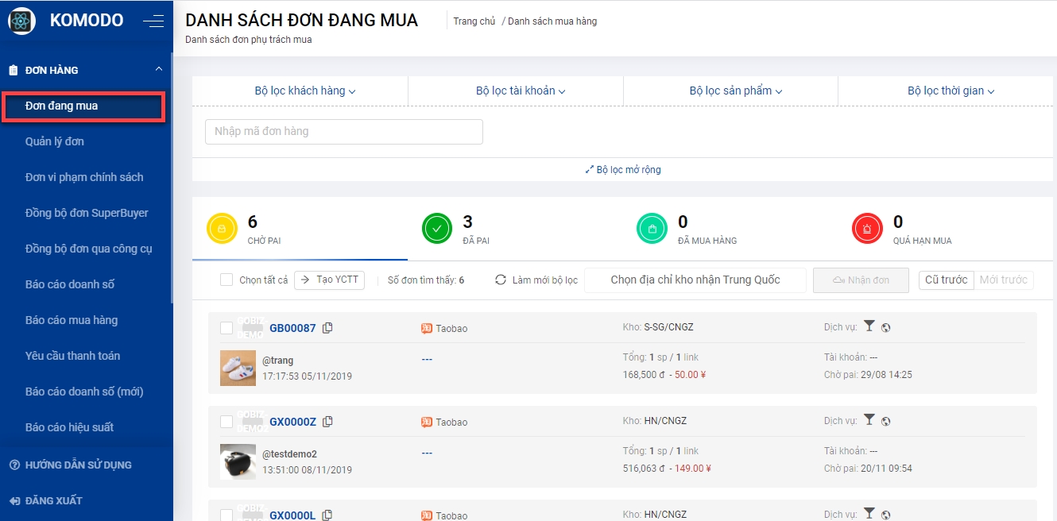Check the 'Chọn tất cả' checkbox
Image resolution: width=1057 pixels, height=521 pixels.
(x=226, y=280)
